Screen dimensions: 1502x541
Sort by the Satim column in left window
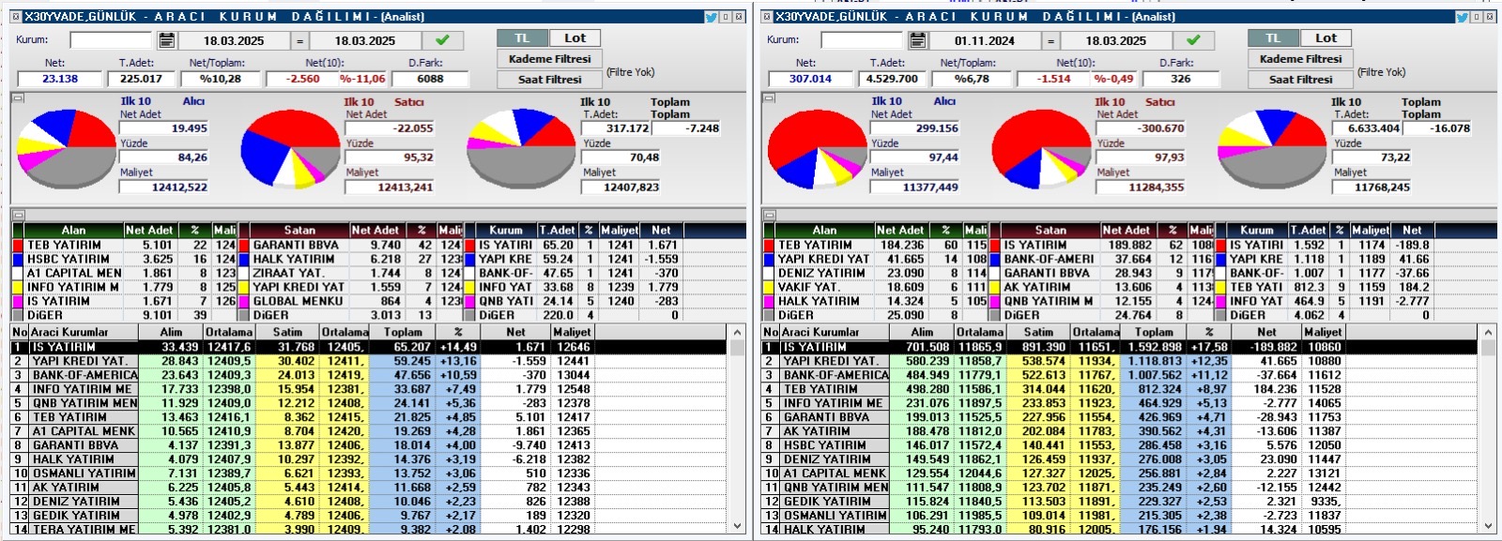287,332
